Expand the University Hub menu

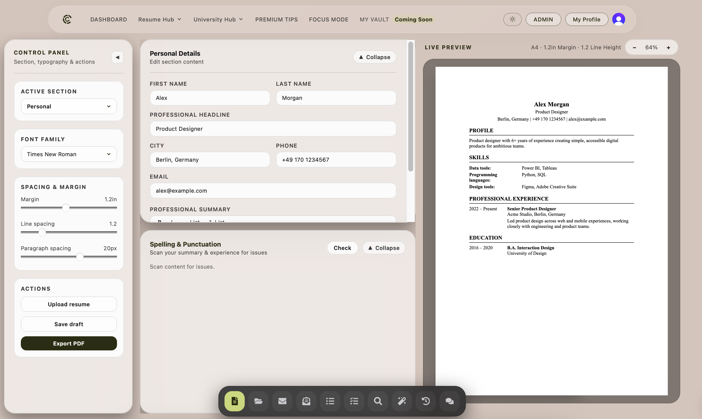pyautogui.click(x=218, y=19)
